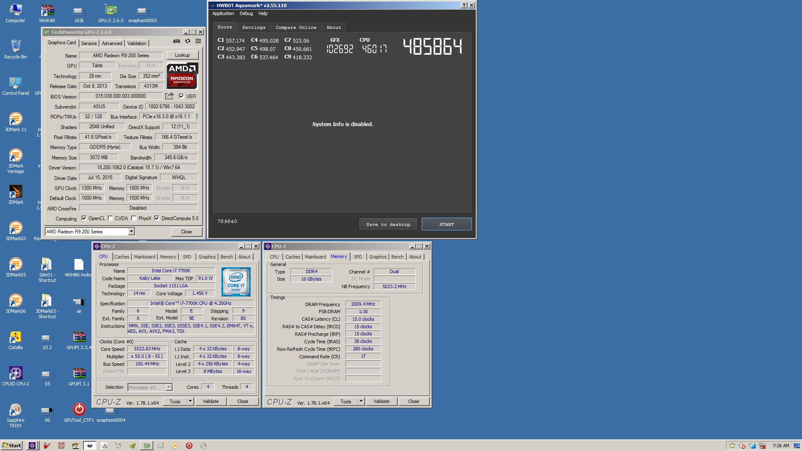This screenshot has width=802, height=451.
Task: Toggle the PhysX checkbox
Action: 134,218
